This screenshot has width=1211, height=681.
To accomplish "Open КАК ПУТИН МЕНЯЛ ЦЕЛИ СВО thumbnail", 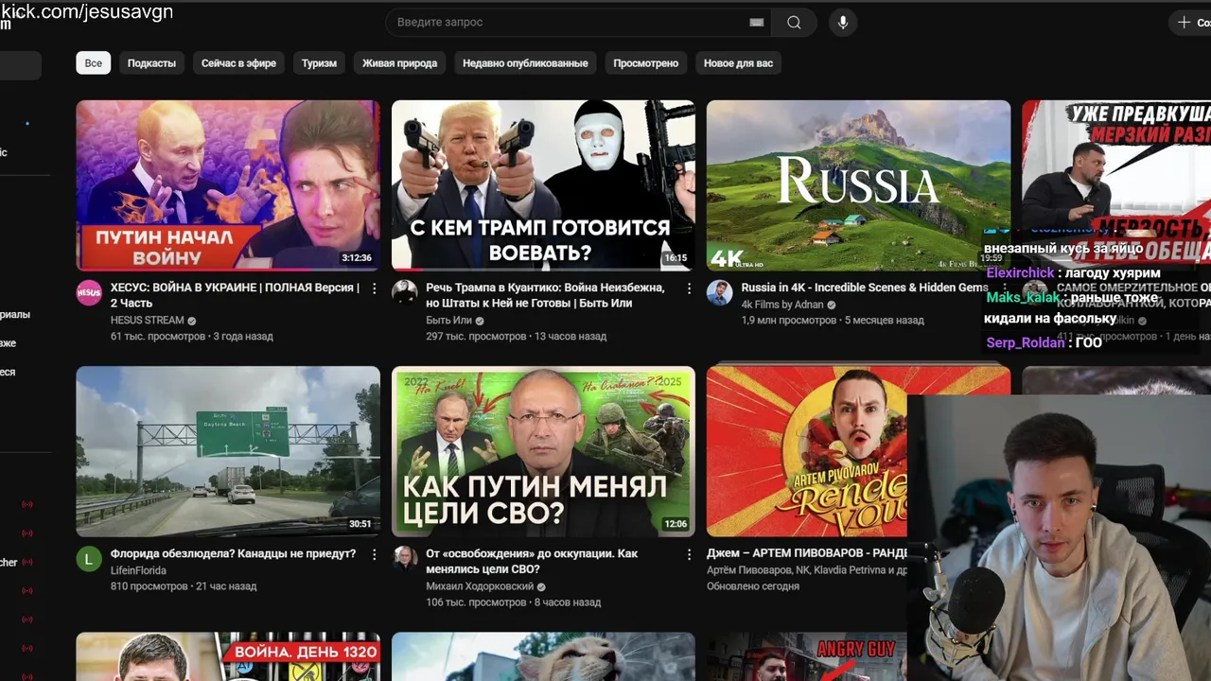I will click(x=543, y=451).
